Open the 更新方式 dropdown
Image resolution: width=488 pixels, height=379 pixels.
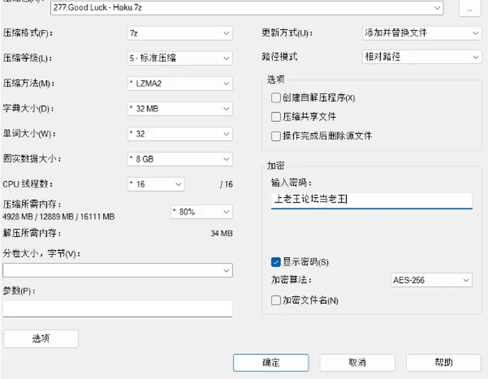(422, 33)
